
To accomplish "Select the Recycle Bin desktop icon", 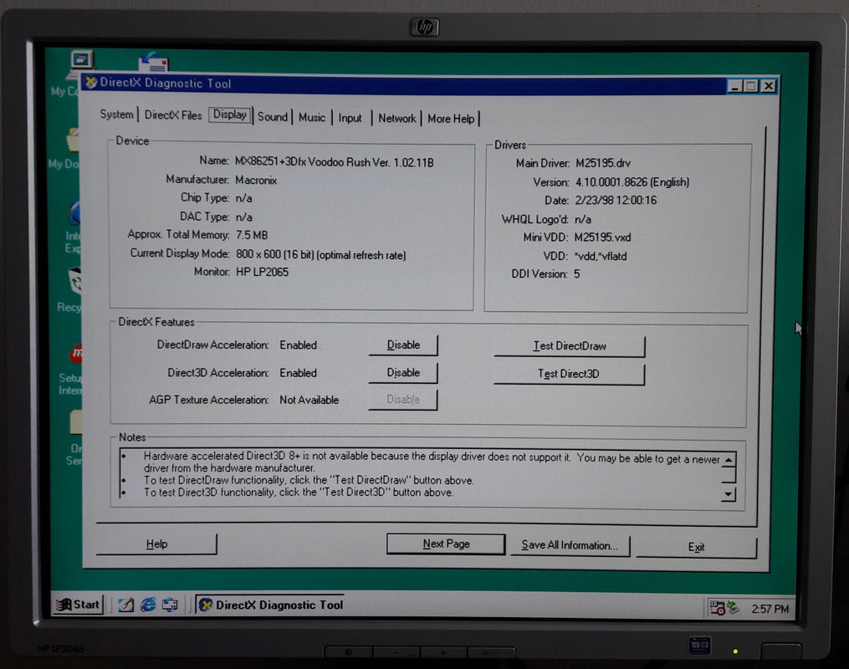I will click(70, 289).
